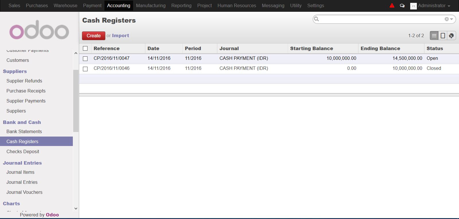Focus the search input field
Image resolution: width=459 pixels, height=219 pixels.
tap(382, 19)
